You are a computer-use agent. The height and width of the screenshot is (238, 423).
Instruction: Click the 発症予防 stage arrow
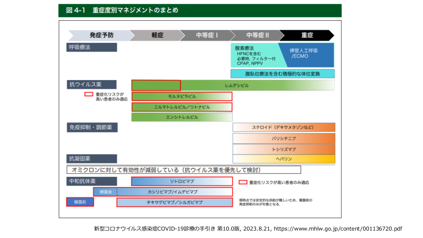tap(100, 35)
